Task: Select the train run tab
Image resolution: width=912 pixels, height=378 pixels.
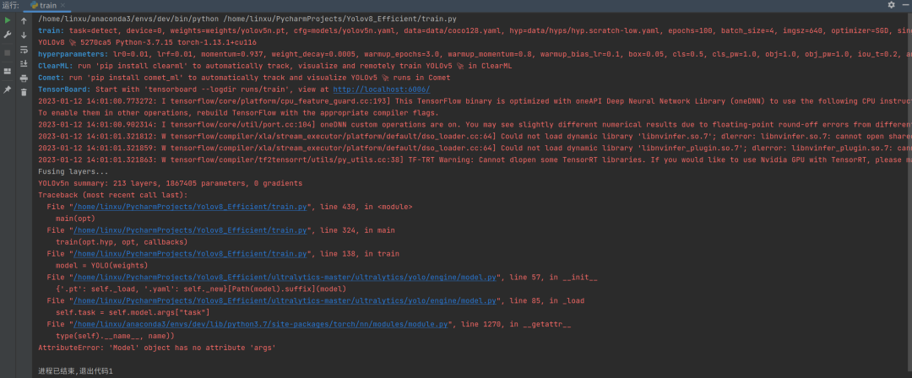Action: pyautogui.click(x=44, y=5)
